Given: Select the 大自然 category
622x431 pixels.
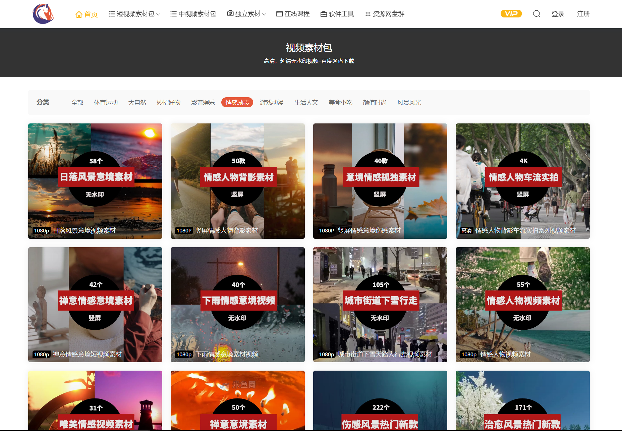Looking at the screenshot, I should [x=137, y=102].
